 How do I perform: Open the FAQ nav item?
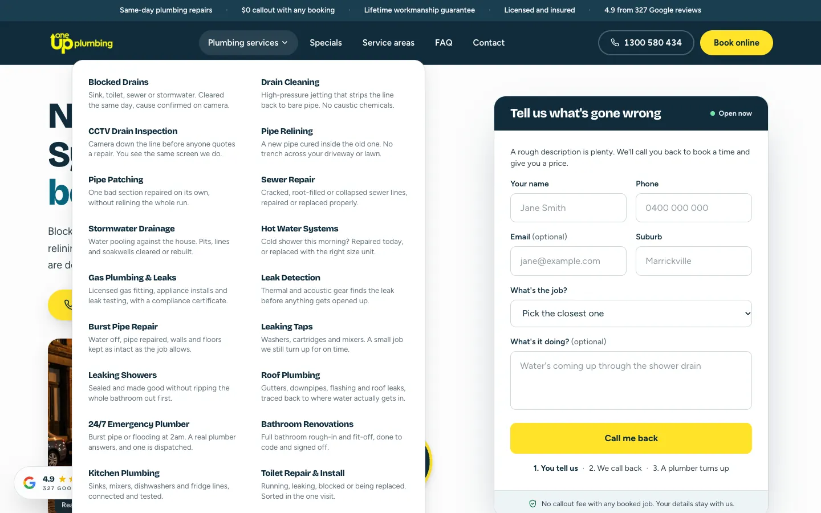(x=444, y=43)
